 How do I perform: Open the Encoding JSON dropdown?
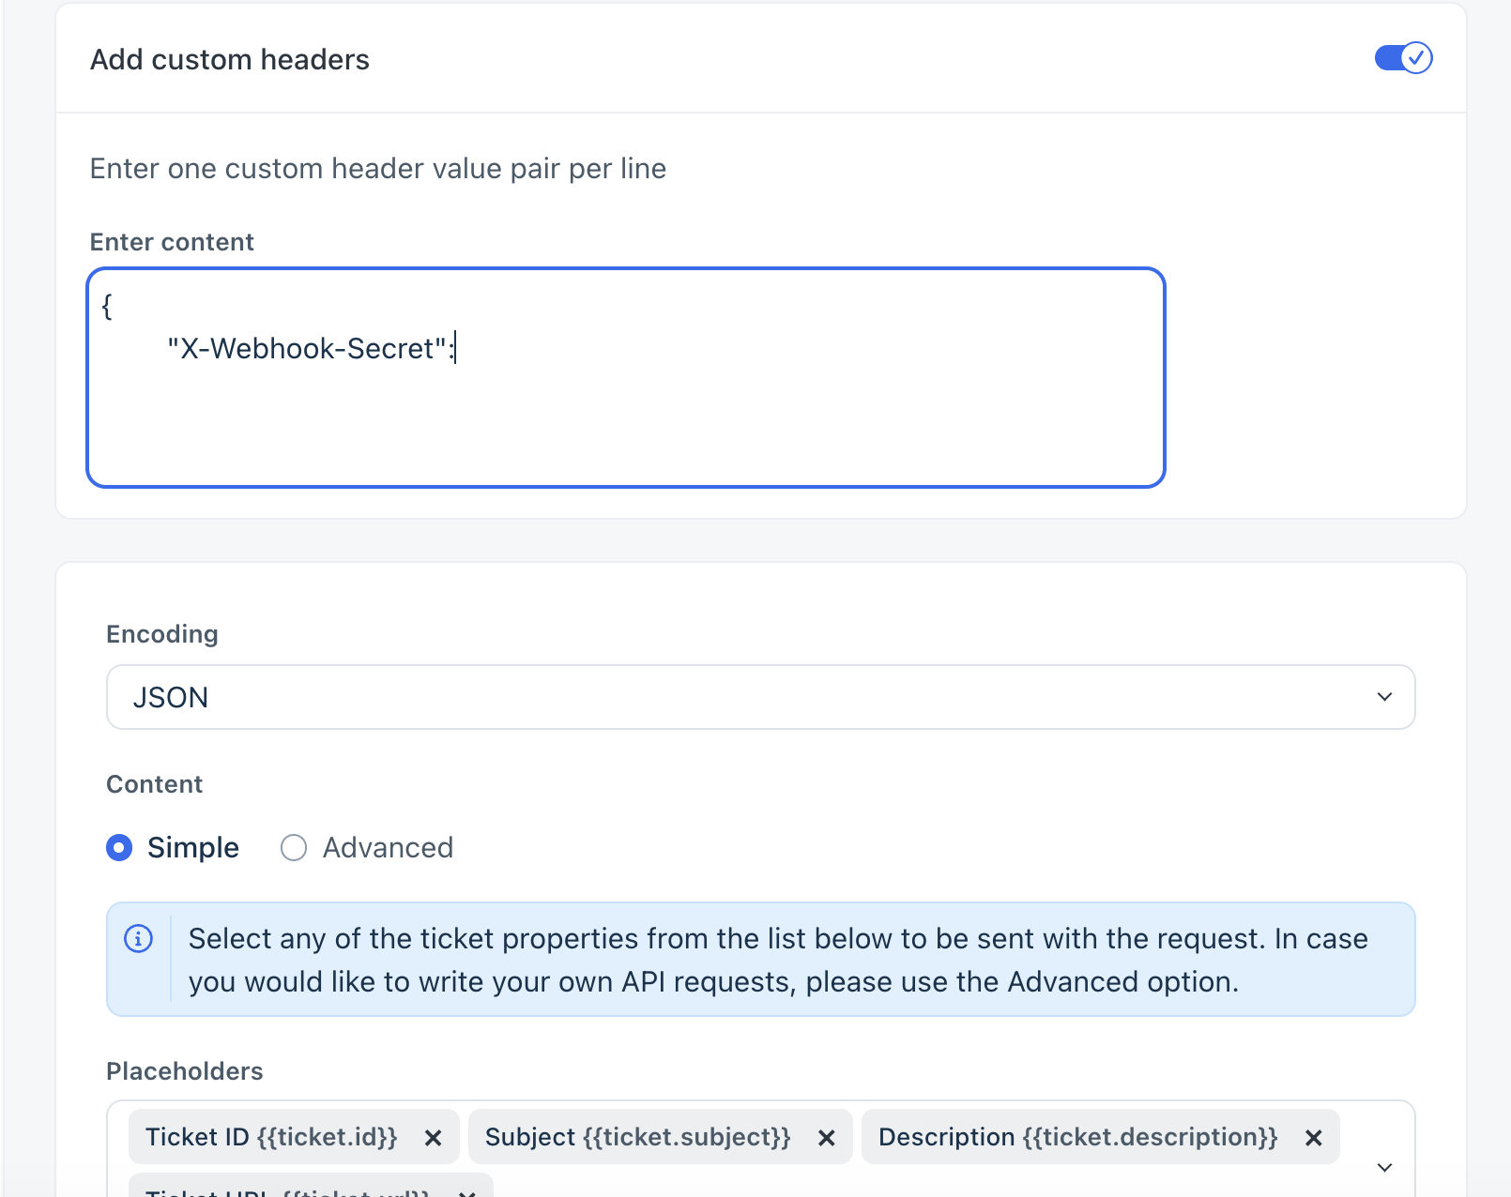coord(761,697)
